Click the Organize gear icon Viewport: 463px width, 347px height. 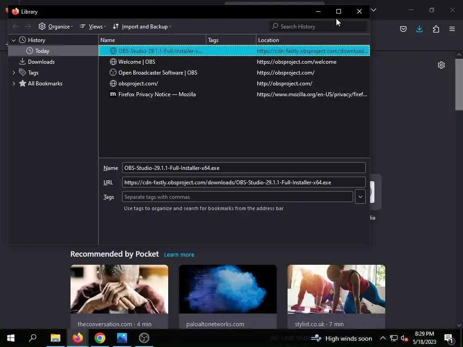[42, 26]
